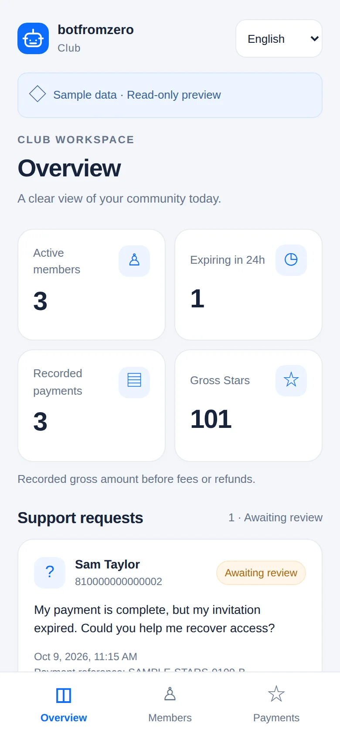Screen dimensions: 340x737
Task: Click the ID 810000000000002
Action: (x=119, y=582)
